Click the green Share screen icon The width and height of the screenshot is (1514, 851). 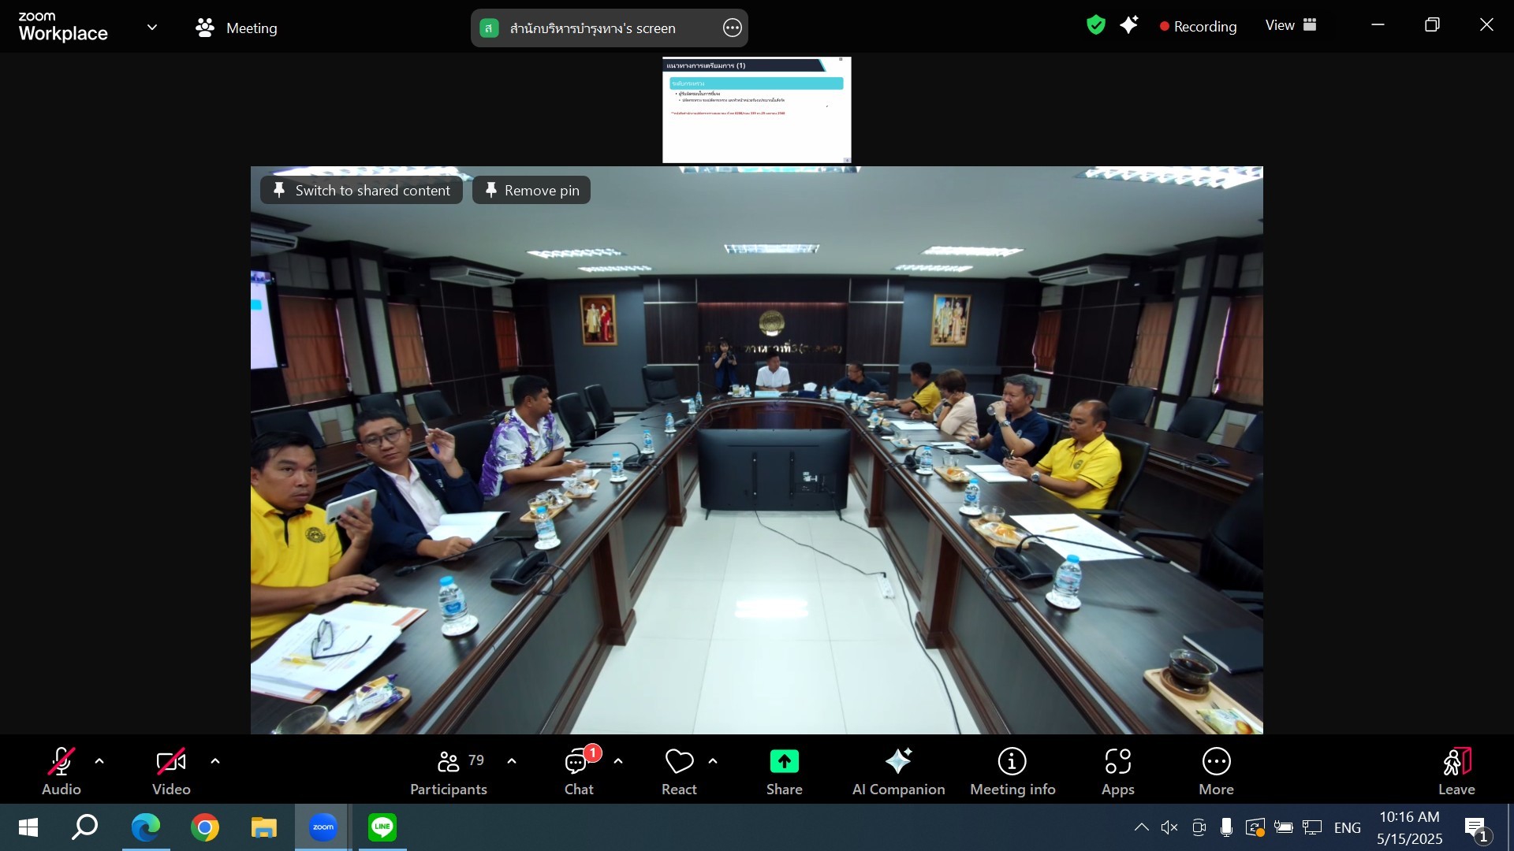(x=784, y=761)
